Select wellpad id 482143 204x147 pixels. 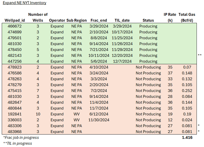14,56
